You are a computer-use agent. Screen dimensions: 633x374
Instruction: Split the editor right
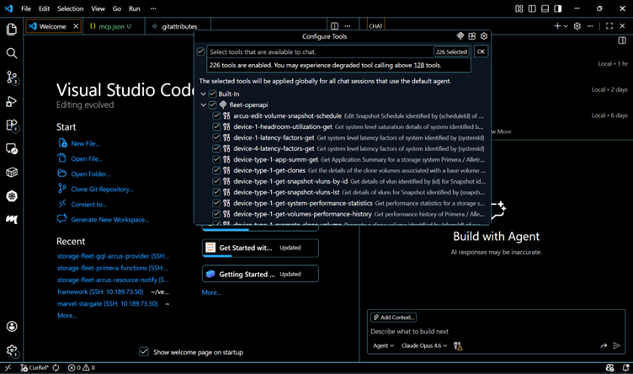click(335, 26)
